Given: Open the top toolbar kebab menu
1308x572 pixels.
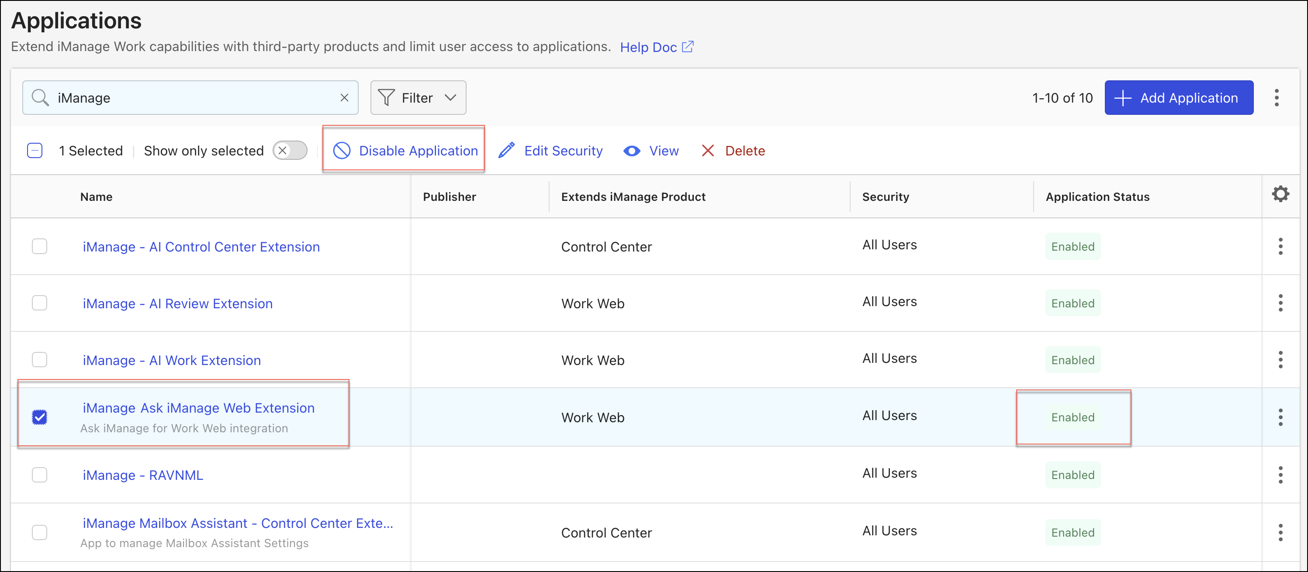Looking at the screenshot, I should click(1277, 97).
